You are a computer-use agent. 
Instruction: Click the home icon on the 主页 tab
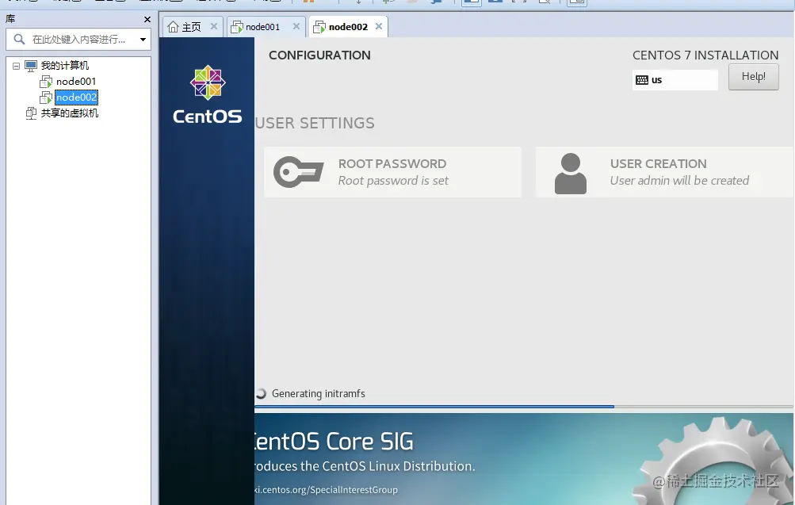(173, 27)
